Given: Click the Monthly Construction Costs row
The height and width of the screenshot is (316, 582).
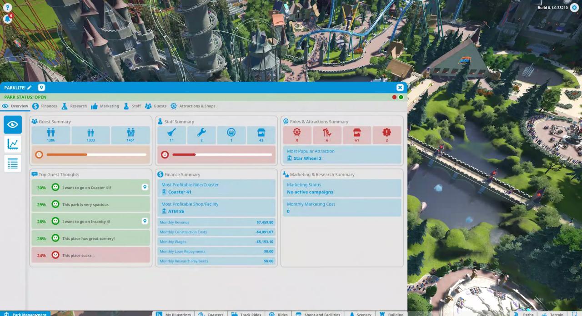Looking at the screenshot, I should click(x=216, y=232).
